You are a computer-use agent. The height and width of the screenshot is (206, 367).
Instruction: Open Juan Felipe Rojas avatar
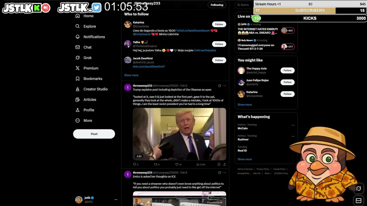[241, 82]
